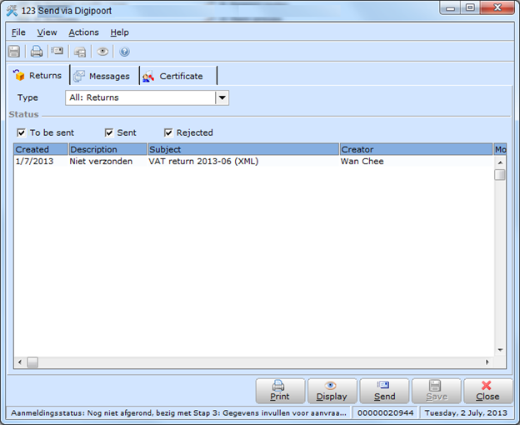Toggle the Rejected checkbox
This screenshot has height=425, width=520.
point(168,133)
